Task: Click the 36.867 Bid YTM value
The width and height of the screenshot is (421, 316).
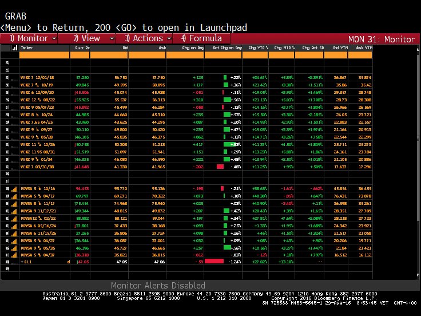Action: click(340, 78)
